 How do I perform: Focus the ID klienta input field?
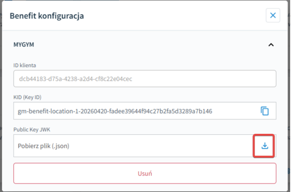[145, 79]
